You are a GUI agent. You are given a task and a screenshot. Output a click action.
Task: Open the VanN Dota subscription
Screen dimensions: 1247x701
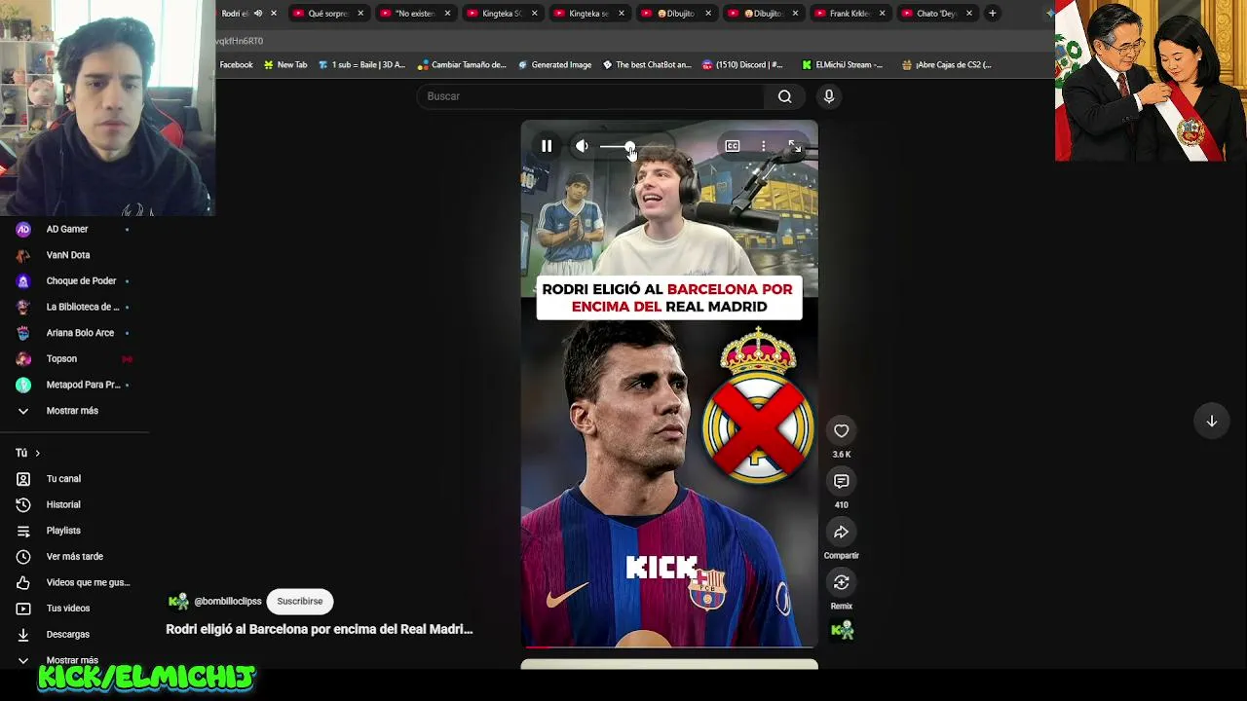[68, 255]
